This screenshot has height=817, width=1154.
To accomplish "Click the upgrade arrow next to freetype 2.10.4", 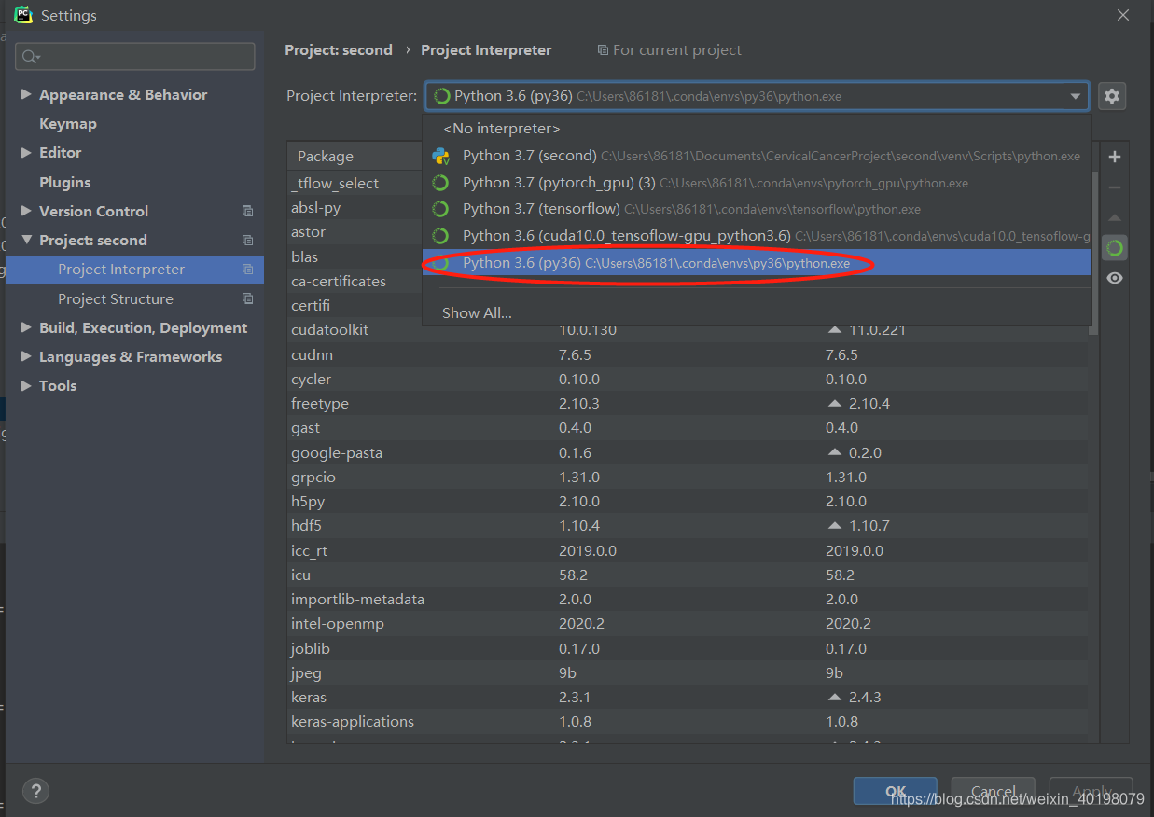I will [835, 404].
